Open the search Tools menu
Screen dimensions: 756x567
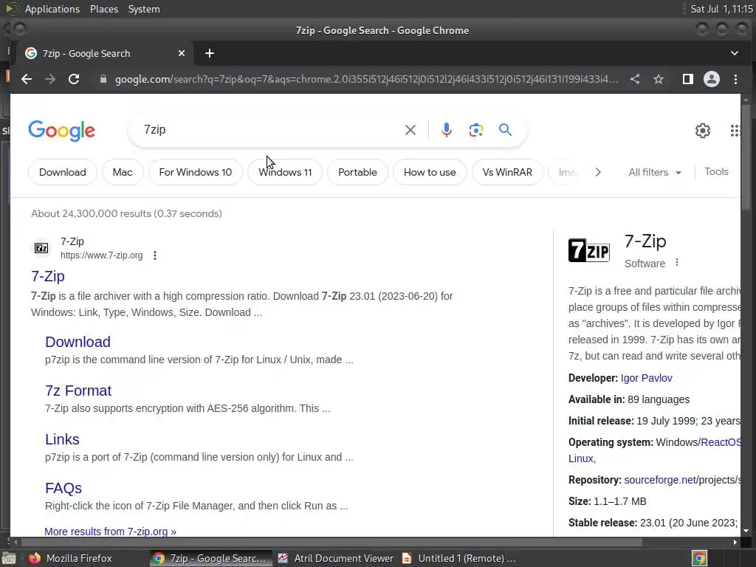[x=716, y=171]
